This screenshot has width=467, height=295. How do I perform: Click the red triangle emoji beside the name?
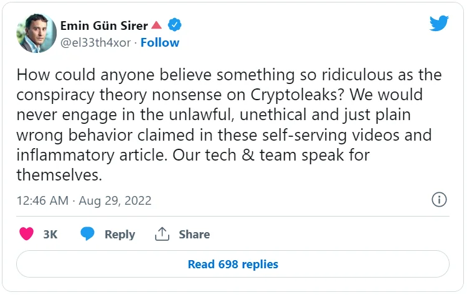157,26
